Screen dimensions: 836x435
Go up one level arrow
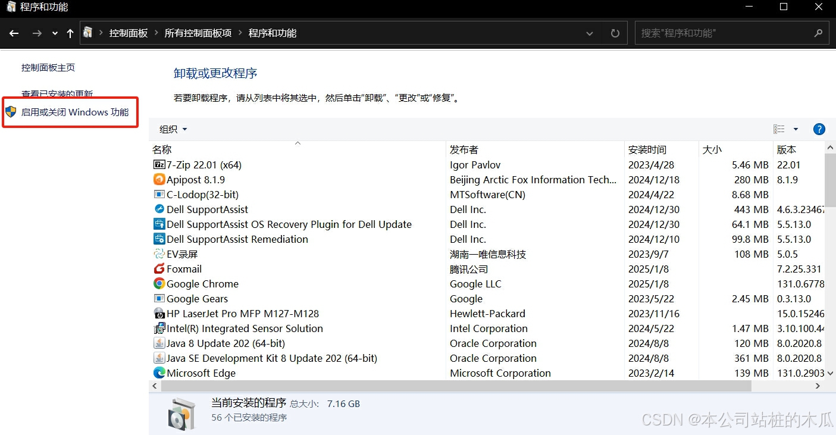click(70, 33)
